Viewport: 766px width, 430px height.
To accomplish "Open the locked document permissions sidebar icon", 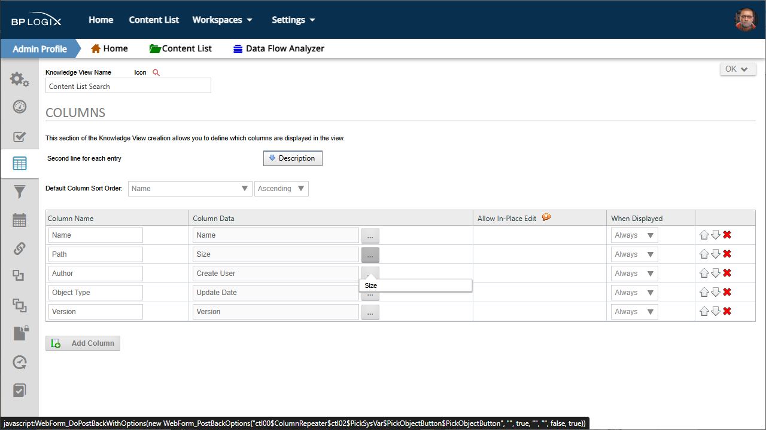I will tap(20, 333).
